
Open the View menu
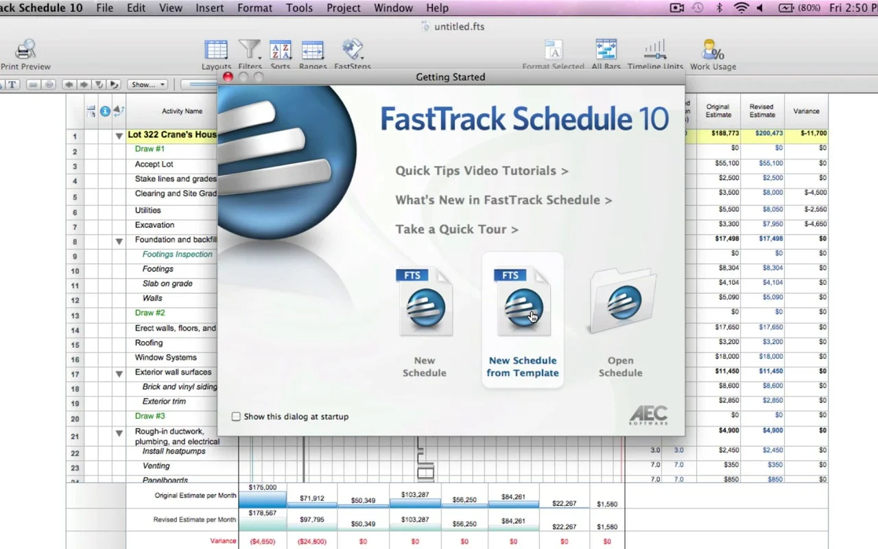171,8
